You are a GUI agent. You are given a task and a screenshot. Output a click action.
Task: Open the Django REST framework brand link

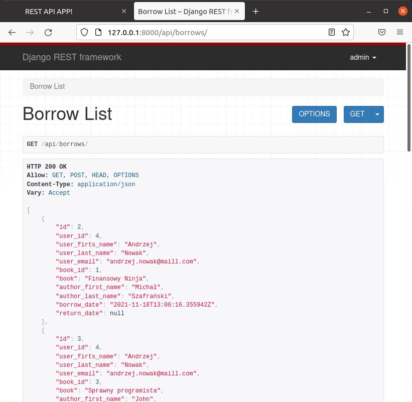coord(72,57)
